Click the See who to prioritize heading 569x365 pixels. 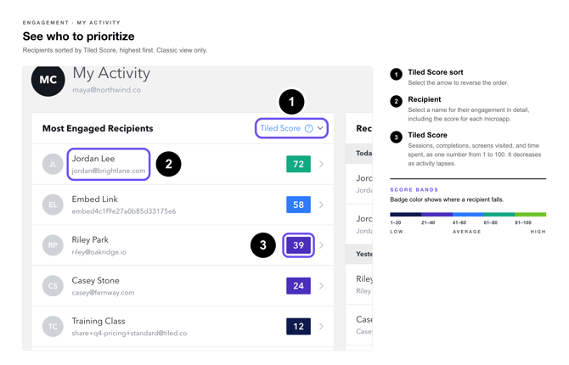78,36
